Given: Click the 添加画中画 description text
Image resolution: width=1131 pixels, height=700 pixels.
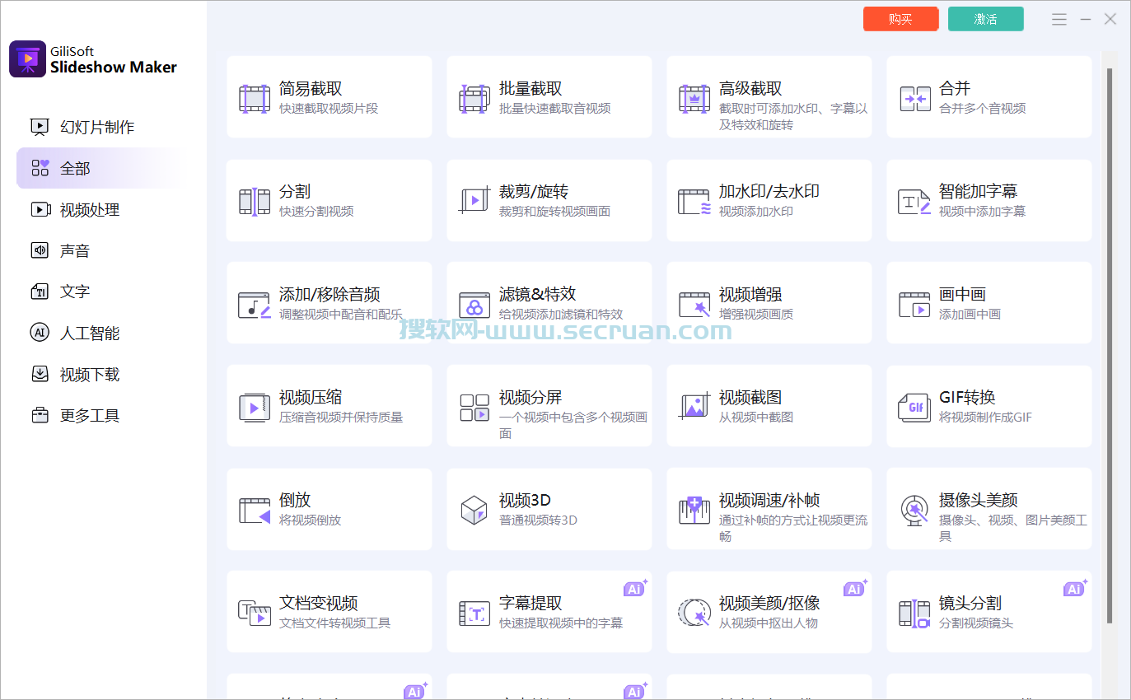Looking at the screenshot, I should [970, 314].
